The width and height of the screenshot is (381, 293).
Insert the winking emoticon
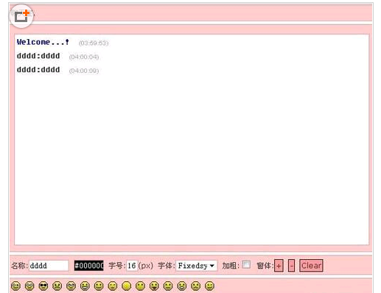coord(113,286)
